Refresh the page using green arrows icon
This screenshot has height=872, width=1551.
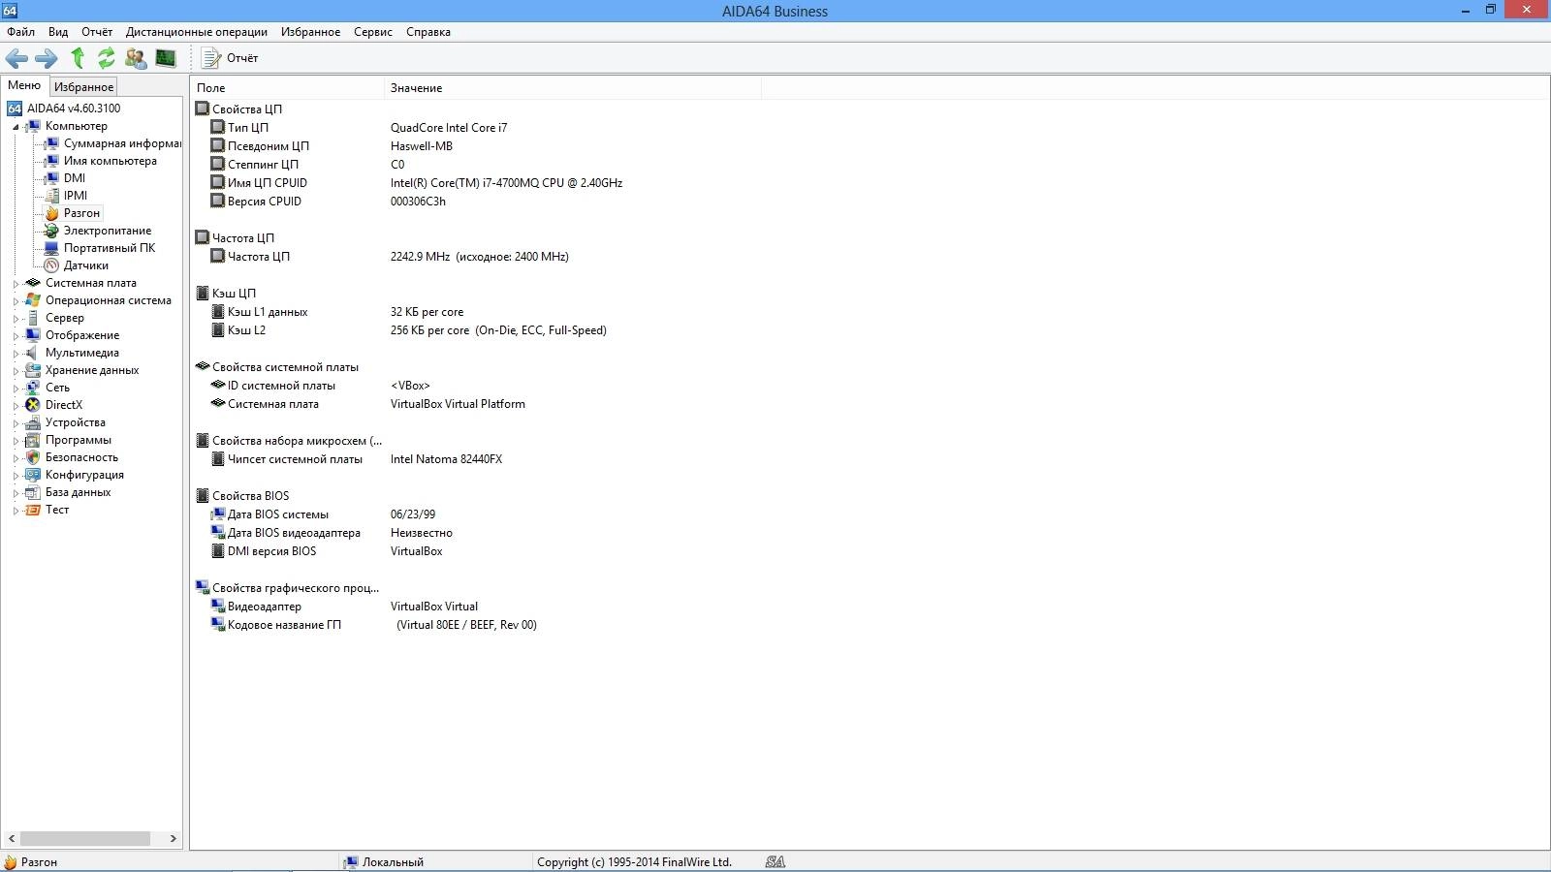pyautogui.click(x=107, y=58)
